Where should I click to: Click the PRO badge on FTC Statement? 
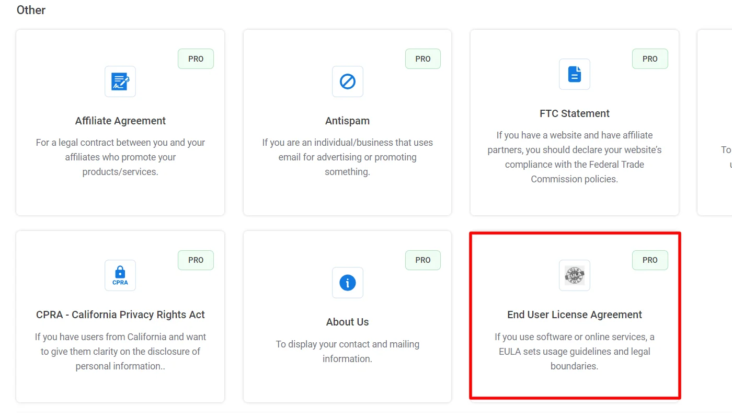tap(650, 59)
